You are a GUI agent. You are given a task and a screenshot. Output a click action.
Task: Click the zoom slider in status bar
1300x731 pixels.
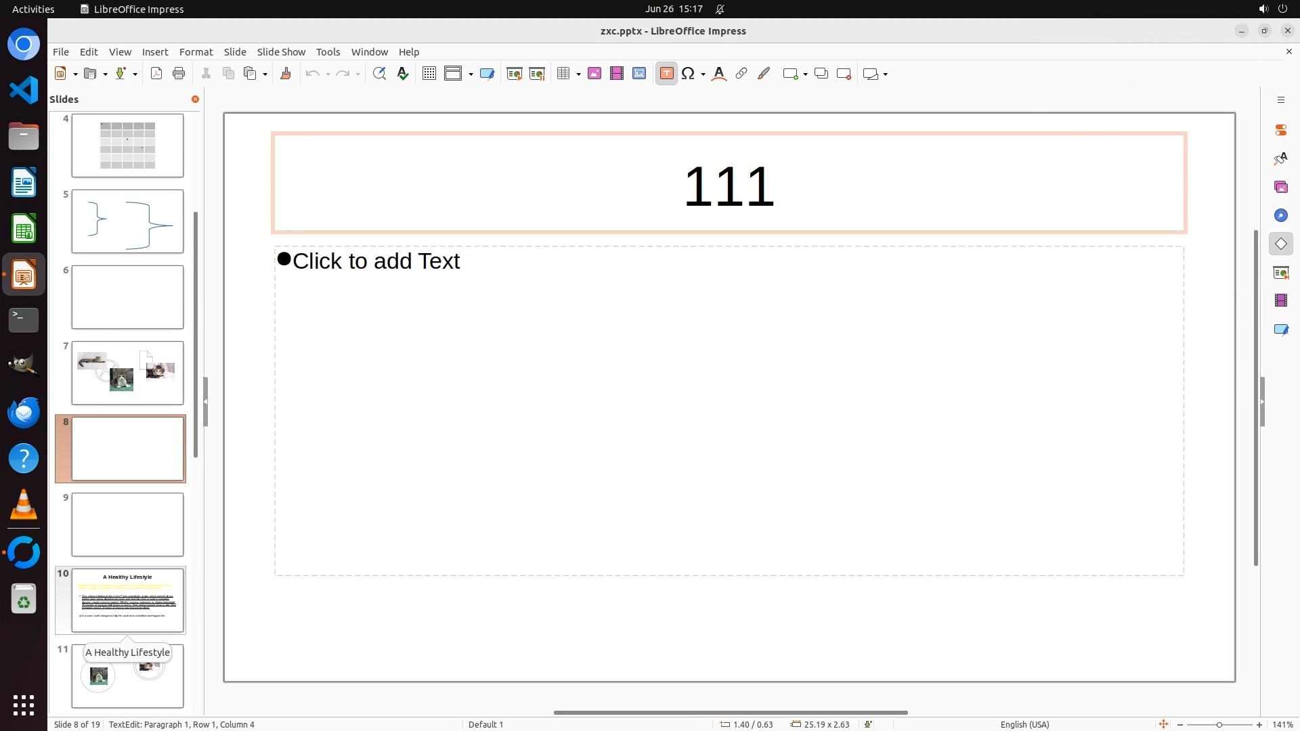1219,724
